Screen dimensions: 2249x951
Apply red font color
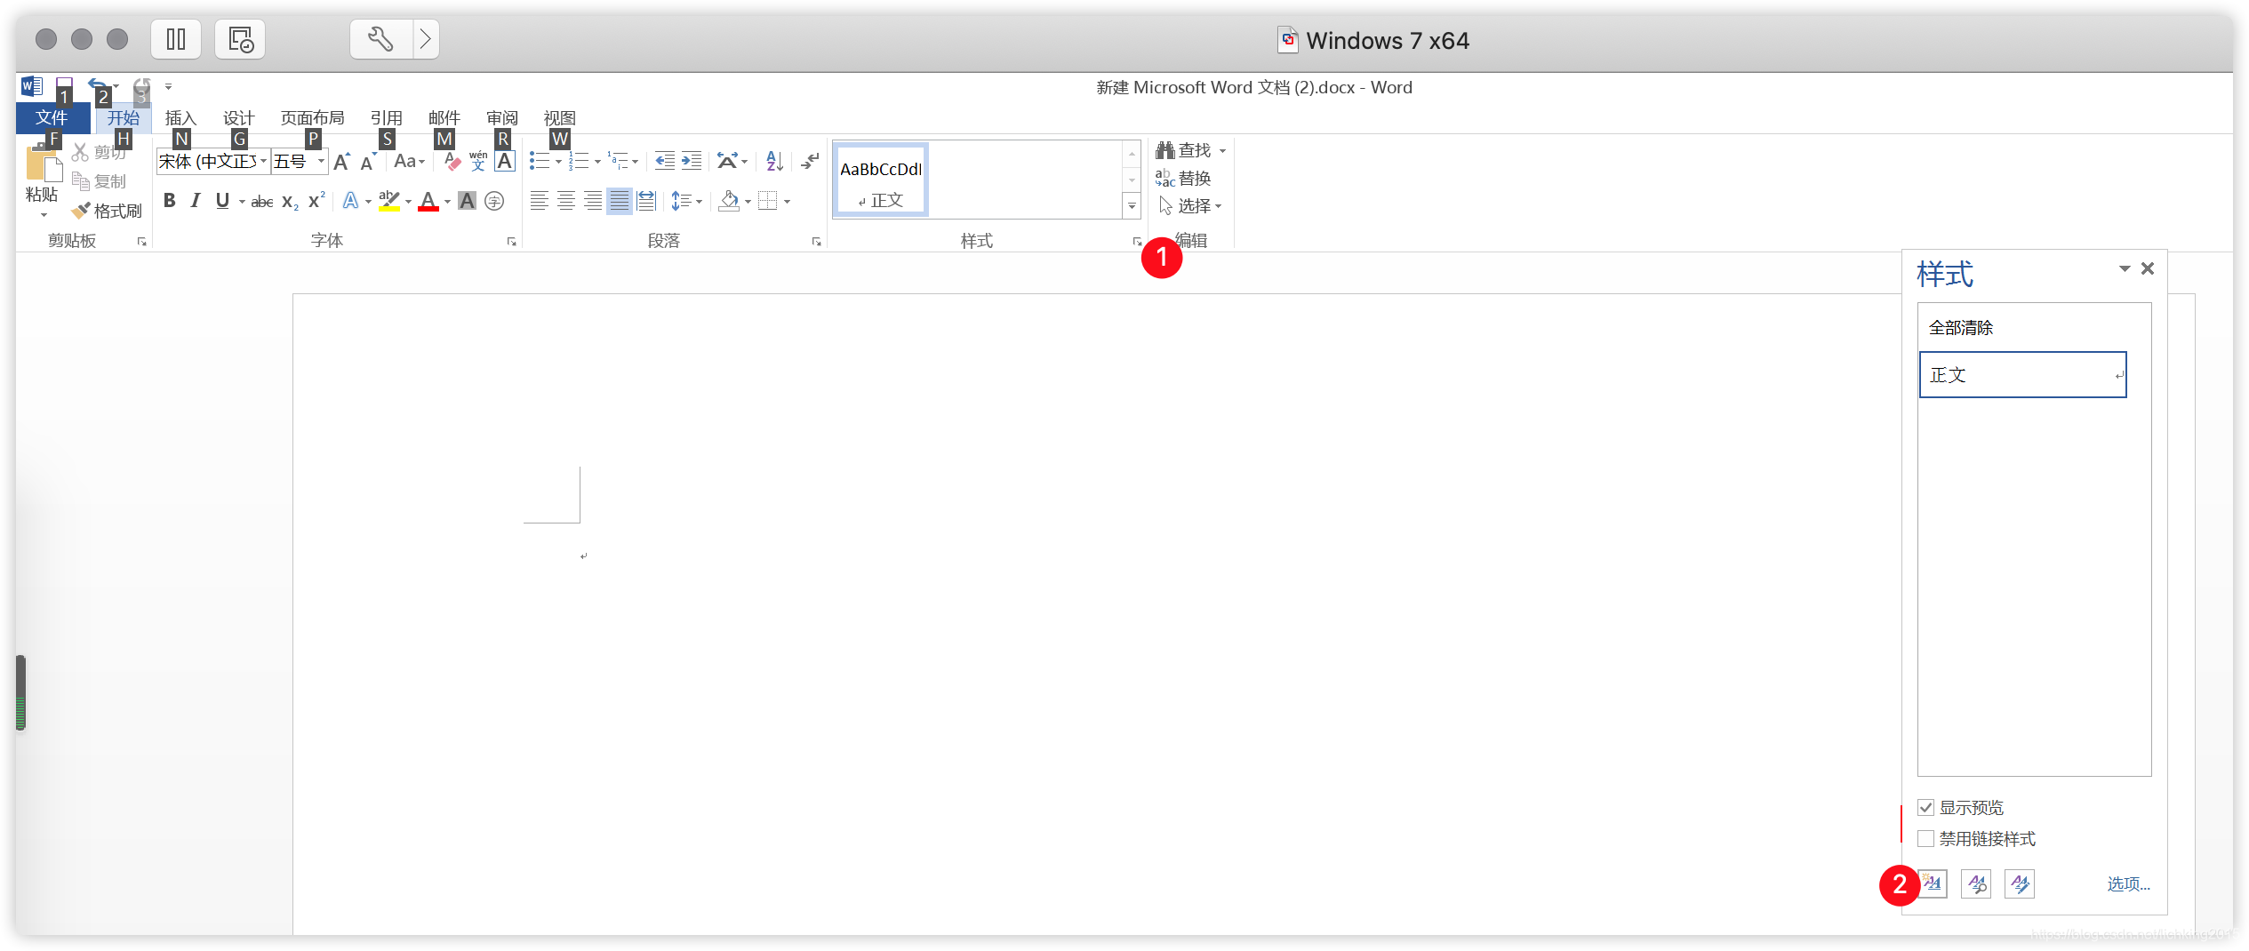pos(428,202)
